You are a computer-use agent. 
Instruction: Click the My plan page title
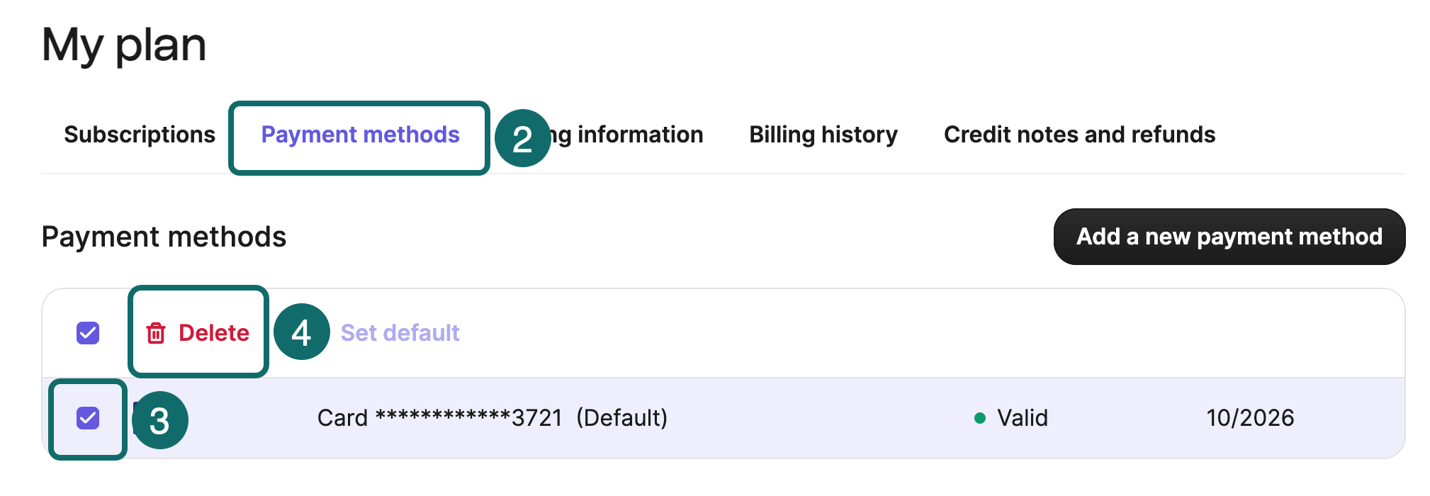125,44
